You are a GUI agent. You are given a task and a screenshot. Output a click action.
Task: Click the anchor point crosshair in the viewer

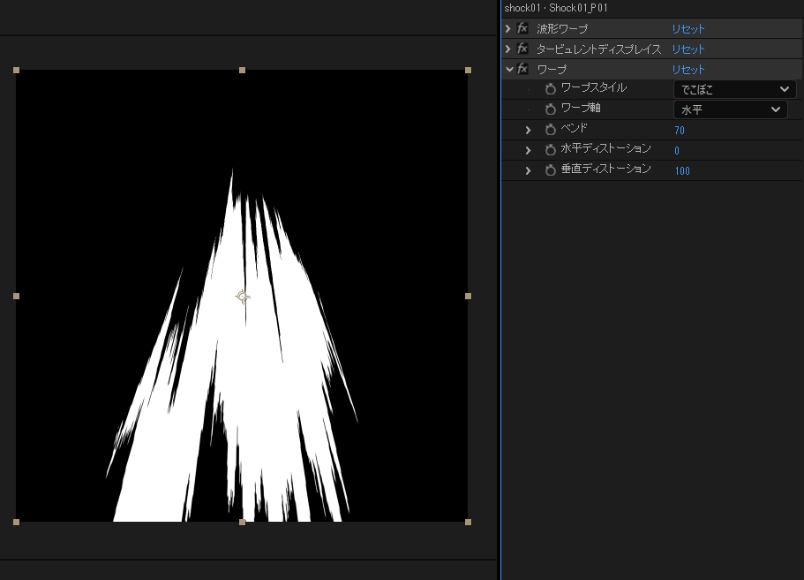243,297
